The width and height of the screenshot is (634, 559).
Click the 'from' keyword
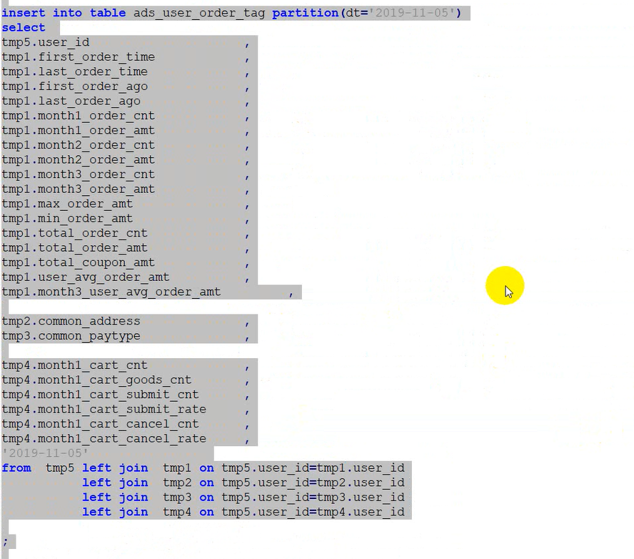16,468
